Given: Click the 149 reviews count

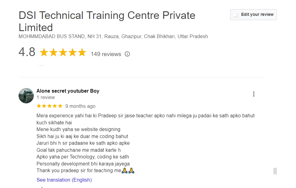Looking at the screenshot, I should pyautogui.click(x=106, y=54).
